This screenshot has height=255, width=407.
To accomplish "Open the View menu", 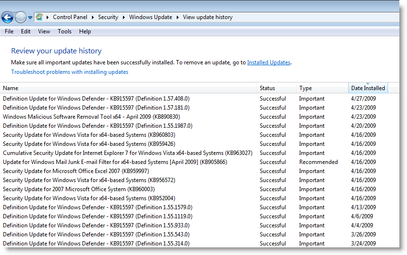I will coord(44,31).
